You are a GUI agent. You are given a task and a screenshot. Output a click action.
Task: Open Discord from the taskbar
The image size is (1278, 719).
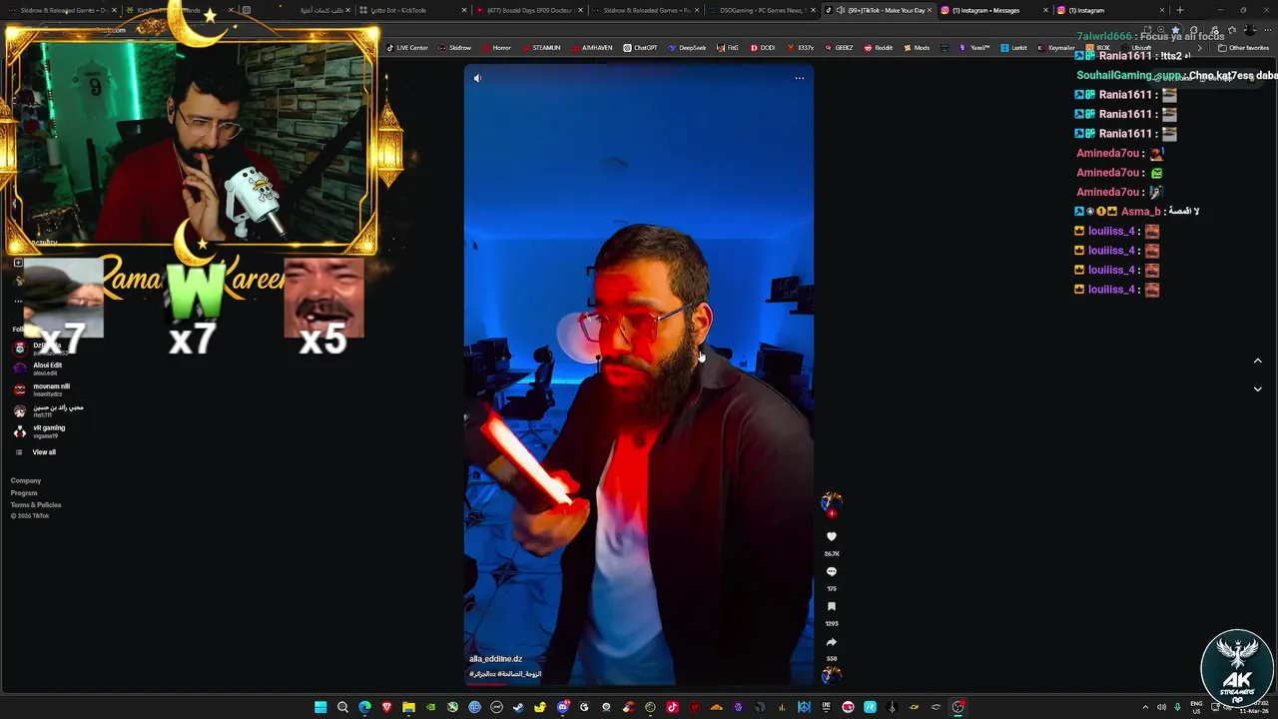click(x=562, y=707)
